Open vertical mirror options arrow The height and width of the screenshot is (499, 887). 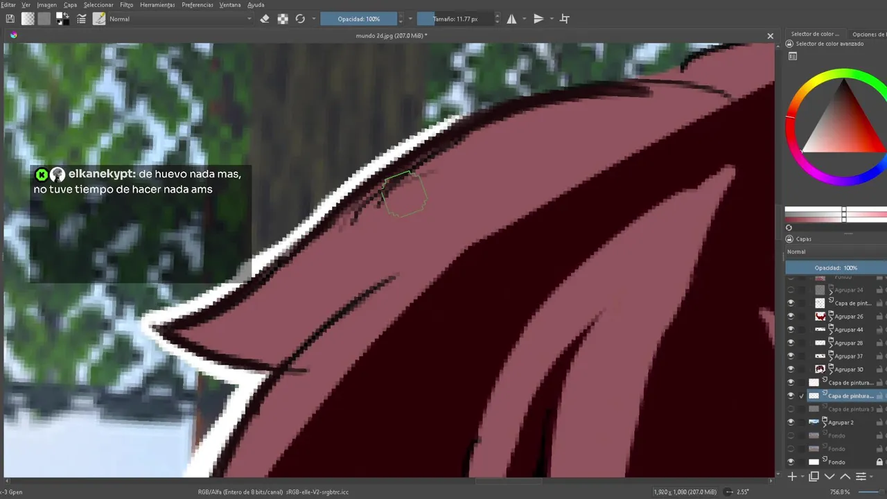550,19
